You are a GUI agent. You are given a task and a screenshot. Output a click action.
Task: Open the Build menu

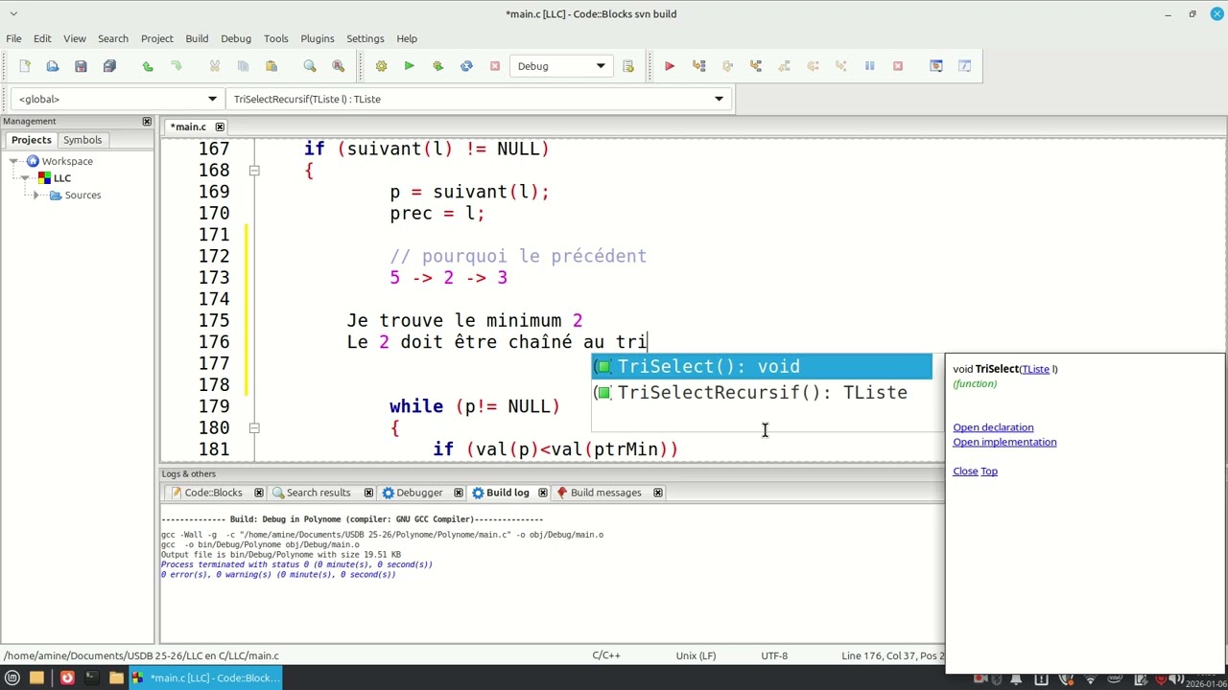click(x=197, y=38)
